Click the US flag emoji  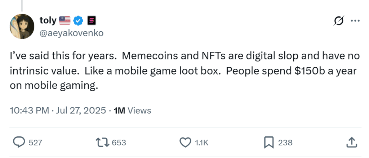point(65,21)
